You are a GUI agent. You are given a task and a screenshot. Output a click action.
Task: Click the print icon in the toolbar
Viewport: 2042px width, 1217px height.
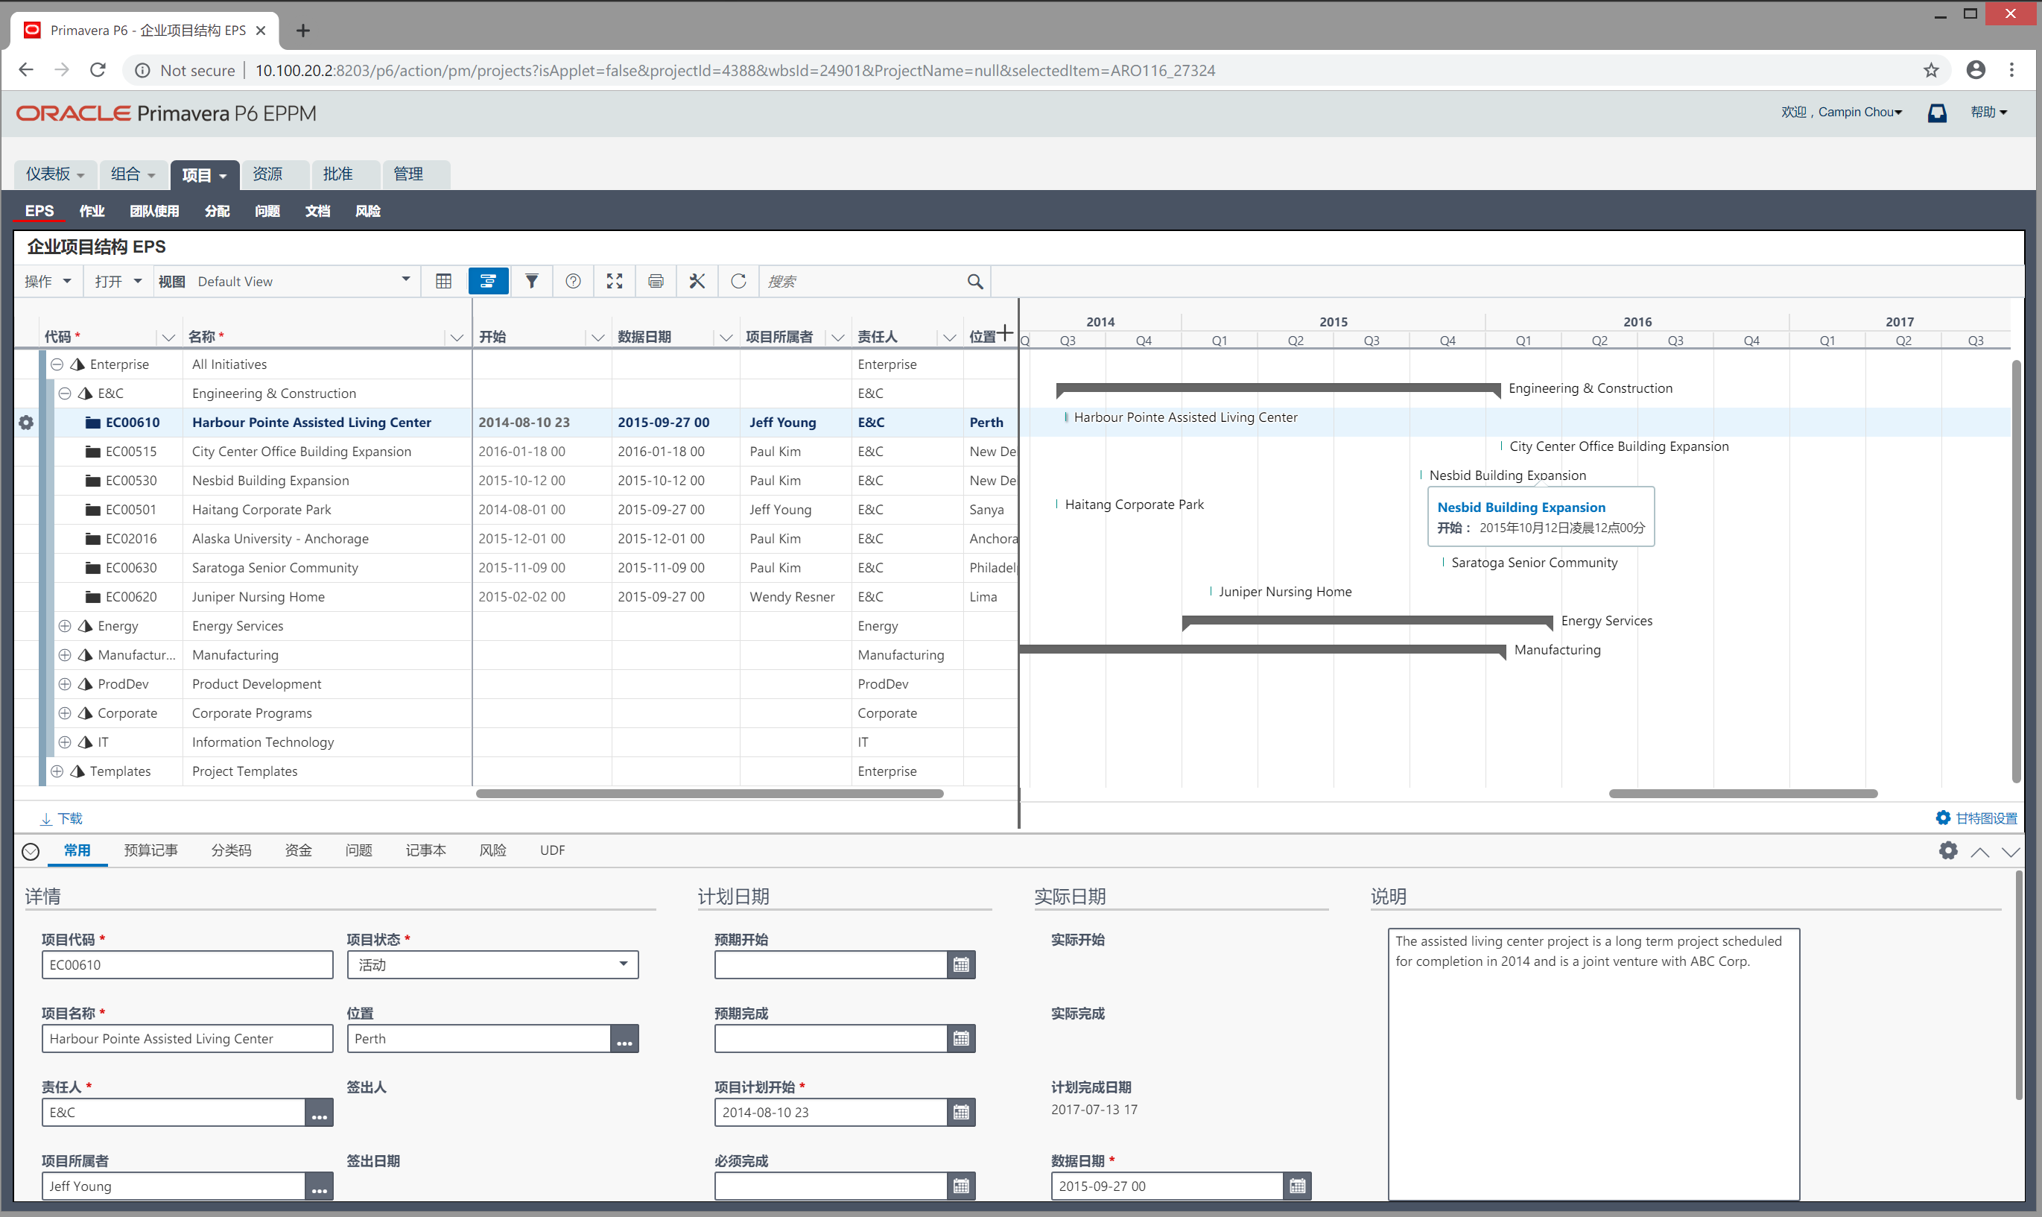click(x=655, y=281)
